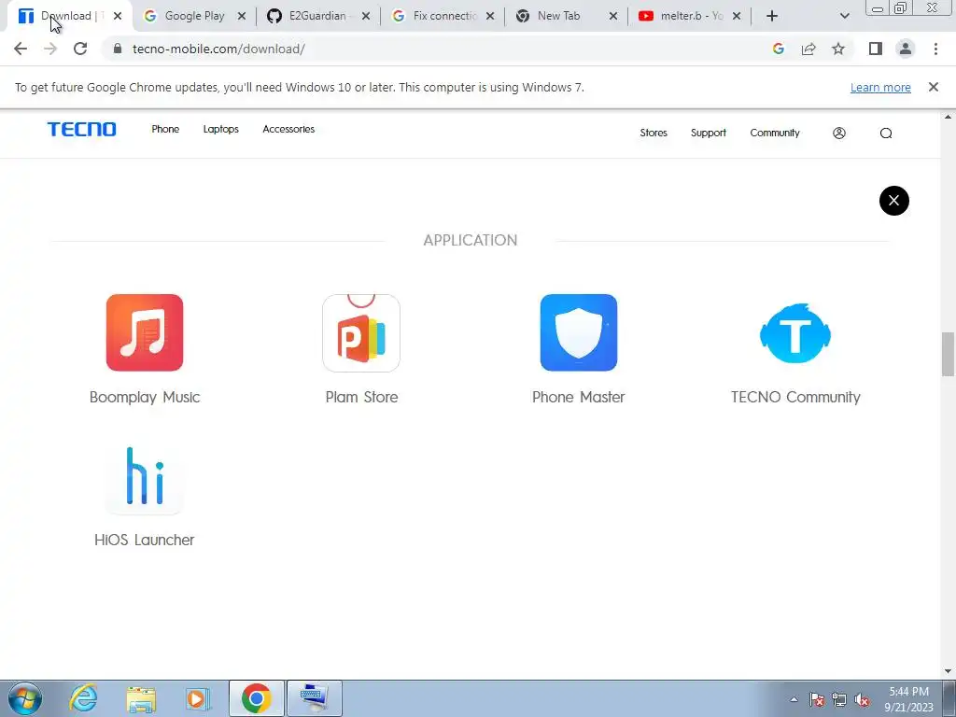This screenshot has height=717, width=956.
Task: Open the Accessories menu
Action: (x=288, y=129)
